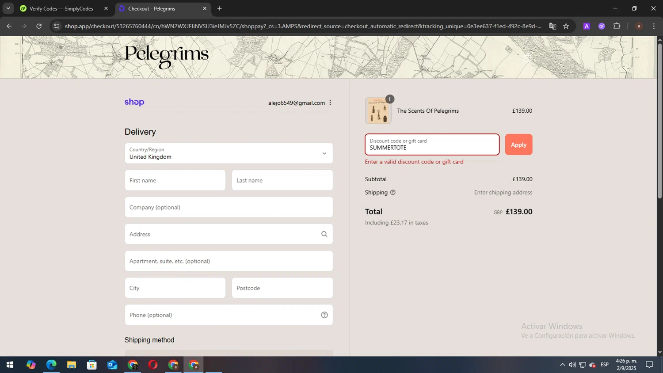
Task: Open Copilot from the taskbar
Action: point(30,365)
